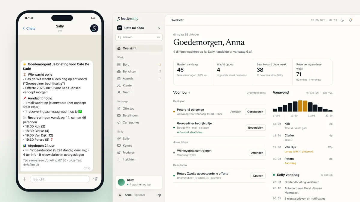Open Campagnes under Verkoop
This screenshot has width=360, height=202.
click(x=139, y=122)
